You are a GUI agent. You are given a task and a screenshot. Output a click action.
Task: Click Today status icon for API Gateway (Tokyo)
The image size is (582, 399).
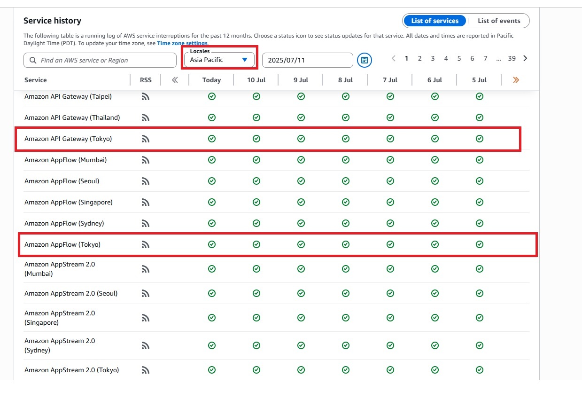pyautogui.click(x=212, y=139)
